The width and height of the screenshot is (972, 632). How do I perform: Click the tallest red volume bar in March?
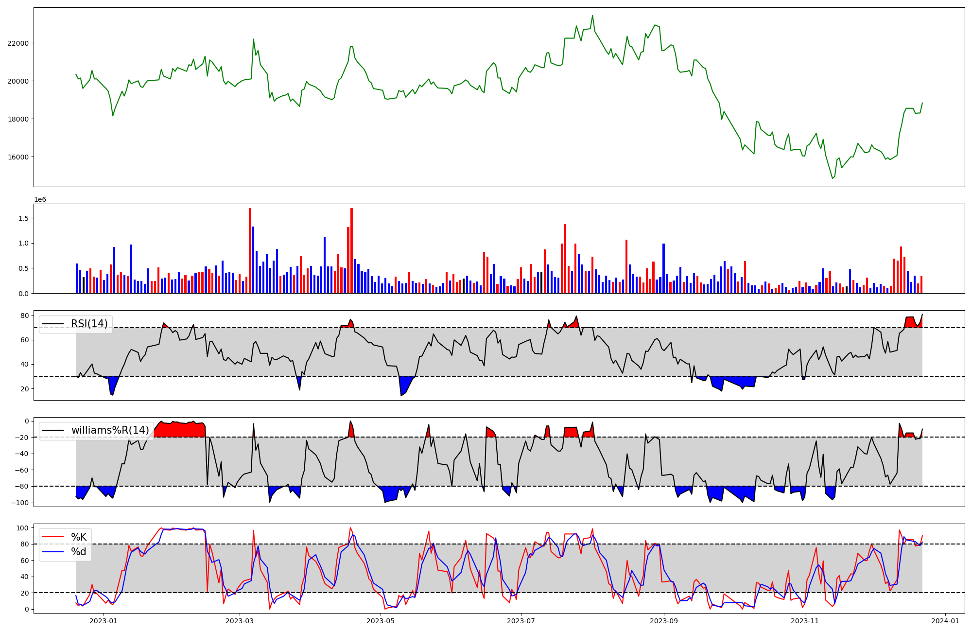(x=250, y=250)
